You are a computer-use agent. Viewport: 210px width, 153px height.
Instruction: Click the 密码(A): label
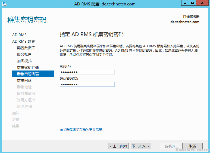pyautogui.click(x=66, y=66)
